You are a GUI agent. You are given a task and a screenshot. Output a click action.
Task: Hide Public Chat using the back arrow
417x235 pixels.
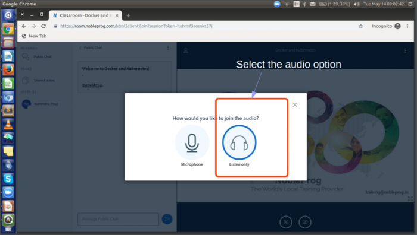80,48
